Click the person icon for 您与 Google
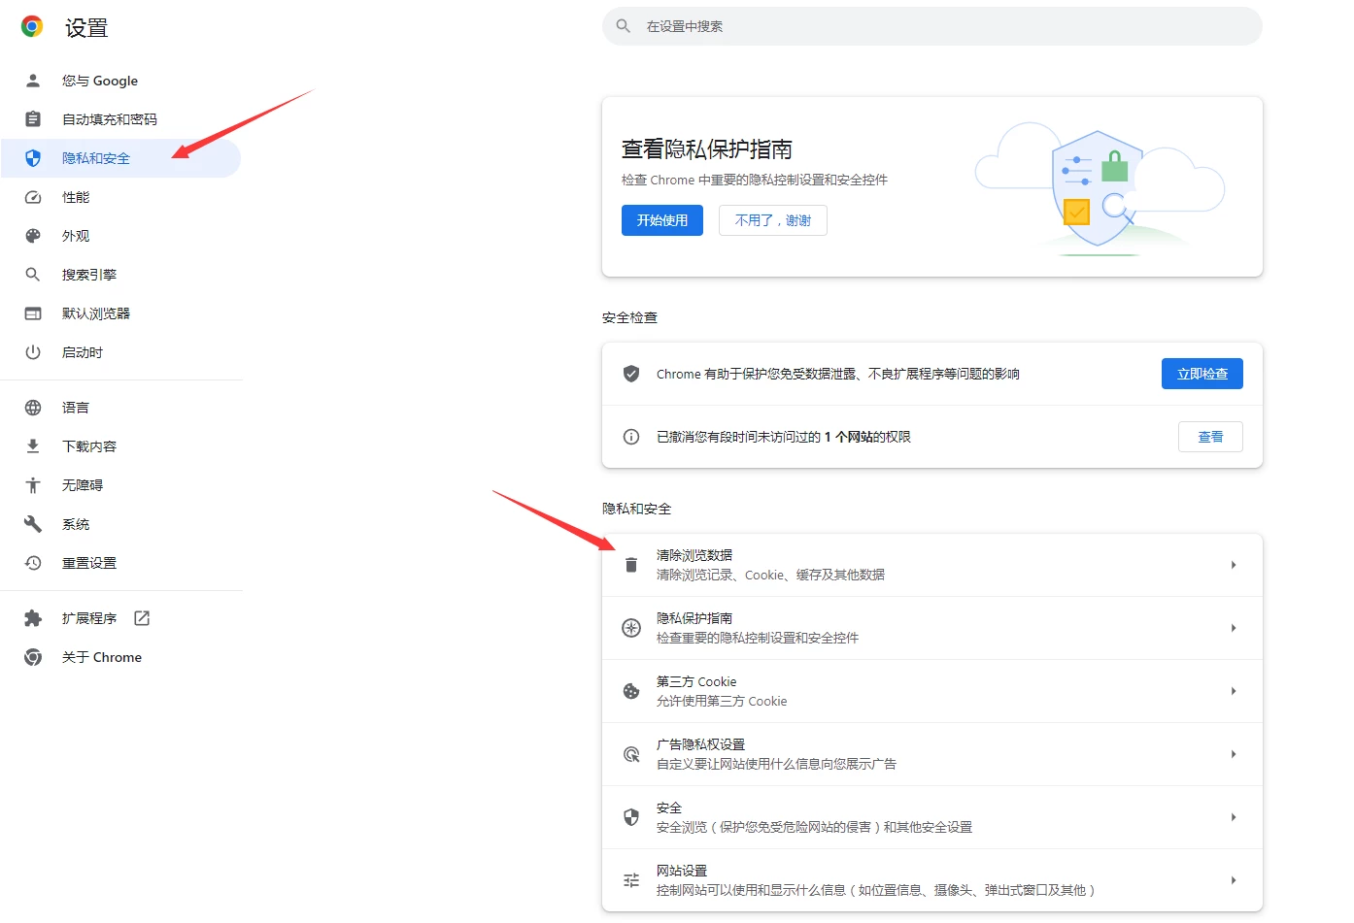 pyautogui.click(x=33, y=81)
